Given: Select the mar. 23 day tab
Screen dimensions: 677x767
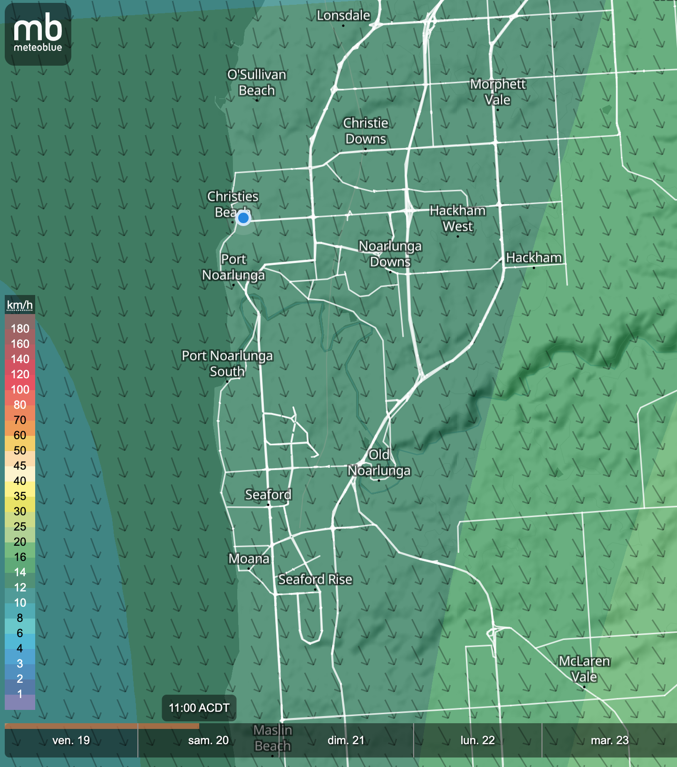Looking at the screenshot, I should point(609,740).
